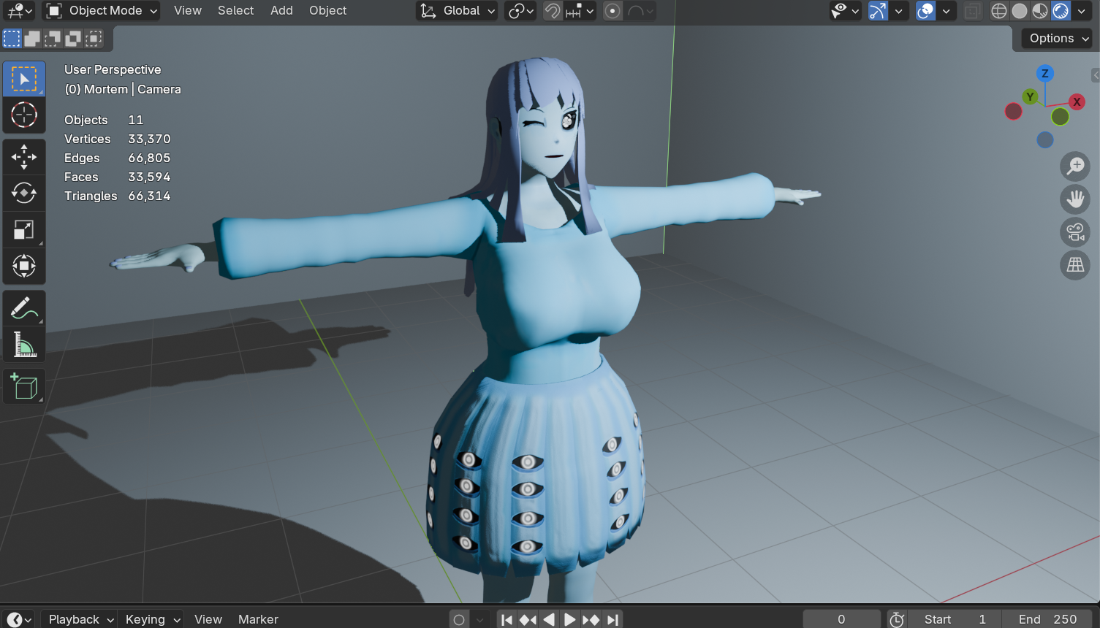
Task: Toggle proportional editing button
Action: [613, 11]
